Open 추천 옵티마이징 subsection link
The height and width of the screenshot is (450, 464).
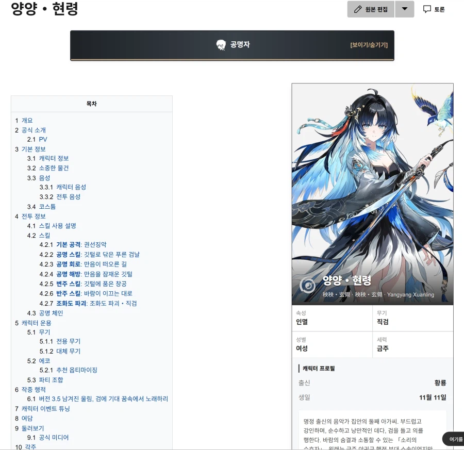pyautogui.click(x=77, y=370)
